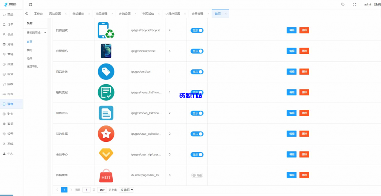Switch to 专区活动 tab
The width and height of the screenshot is (381, 196).
pyautogui.click(x=148, y=14)
